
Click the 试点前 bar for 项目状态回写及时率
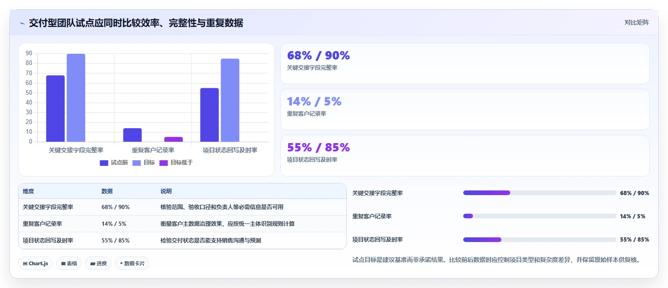click(209, 115)
